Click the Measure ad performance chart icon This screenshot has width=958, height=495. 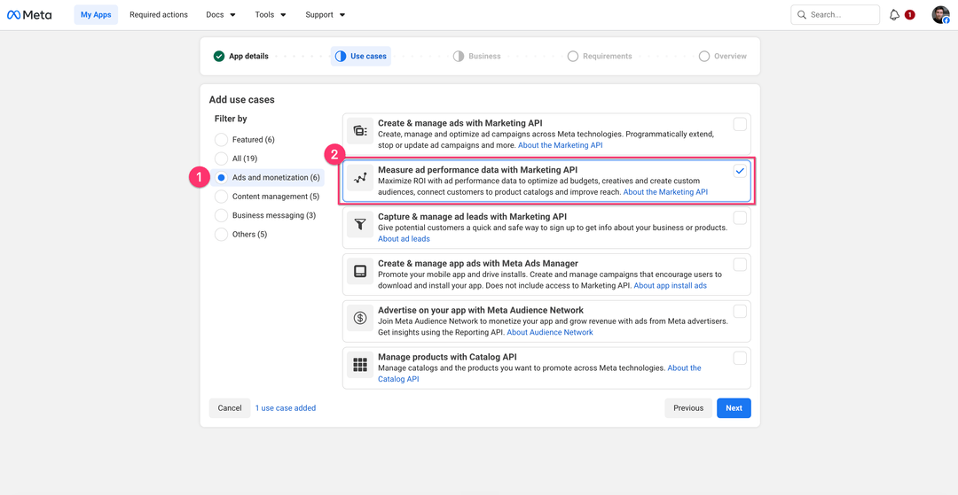tap(360, 177)
